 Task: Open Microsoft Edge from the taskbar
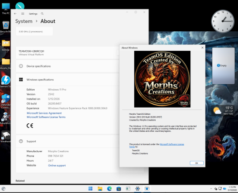[109, 189]
